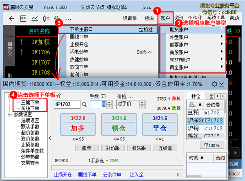Open the 云条件单 link
Viewport: 245px width, 181px height.
coord(112,174)
